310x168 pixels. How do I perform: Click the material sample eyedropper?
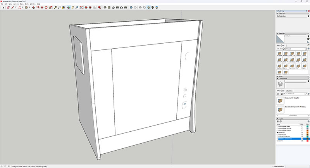[308, 45]
